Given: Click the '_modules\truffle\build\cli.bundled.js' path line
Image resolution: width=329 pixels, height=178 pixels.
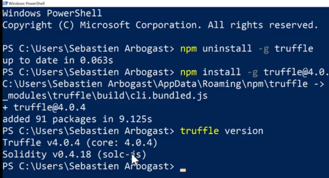Looking at the screenshot, I should 105,95.
